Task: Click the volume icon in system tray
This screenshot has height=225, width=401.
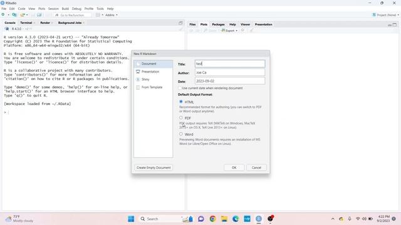Action: pos(364,219)
